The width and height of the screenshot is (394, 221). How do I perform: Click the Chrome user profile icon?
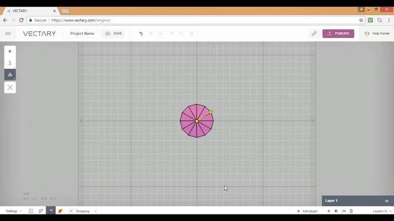(361, 9)
